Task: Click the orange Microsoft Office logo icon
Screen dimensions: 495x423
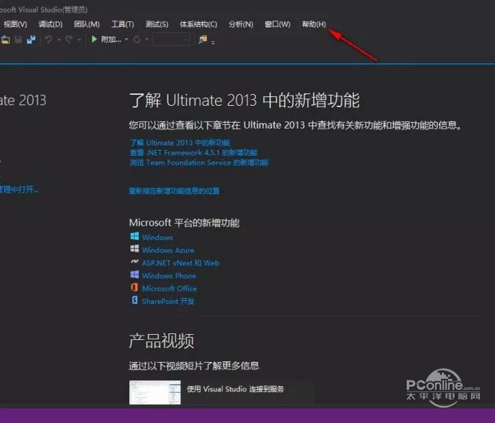Action: click(134, 287)
